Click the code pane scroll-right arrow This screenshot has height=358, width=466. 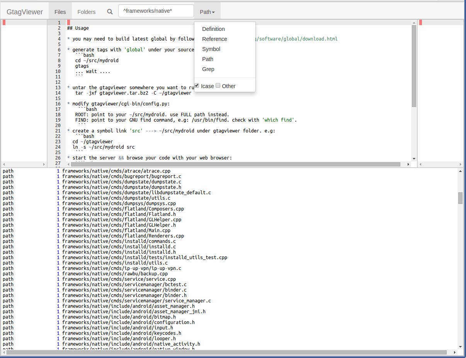[408, 164]
